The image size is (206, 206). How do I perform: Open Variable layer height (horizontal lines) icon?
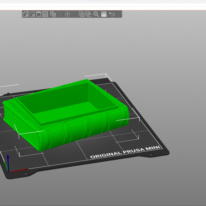(x=104, y=14)
